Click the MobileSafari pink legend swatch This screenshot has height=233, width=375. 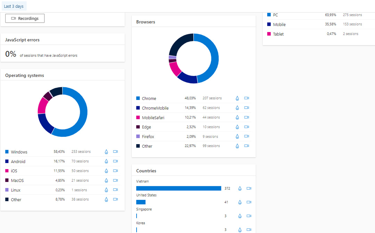(138, 118)
